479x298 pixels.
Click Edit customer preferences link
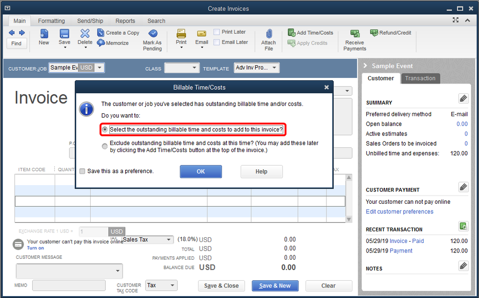(399, 212)
